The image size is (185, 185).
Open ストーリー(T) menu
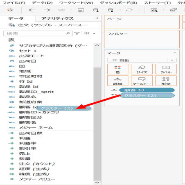pyautogui.click(x=157, y=3)
